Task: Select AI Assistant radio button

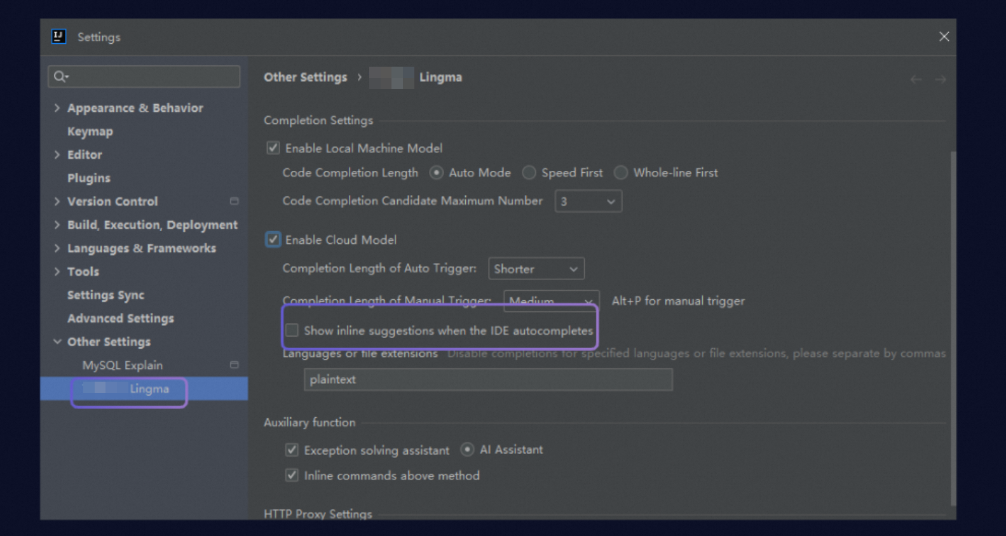Action: coord(467,450)
